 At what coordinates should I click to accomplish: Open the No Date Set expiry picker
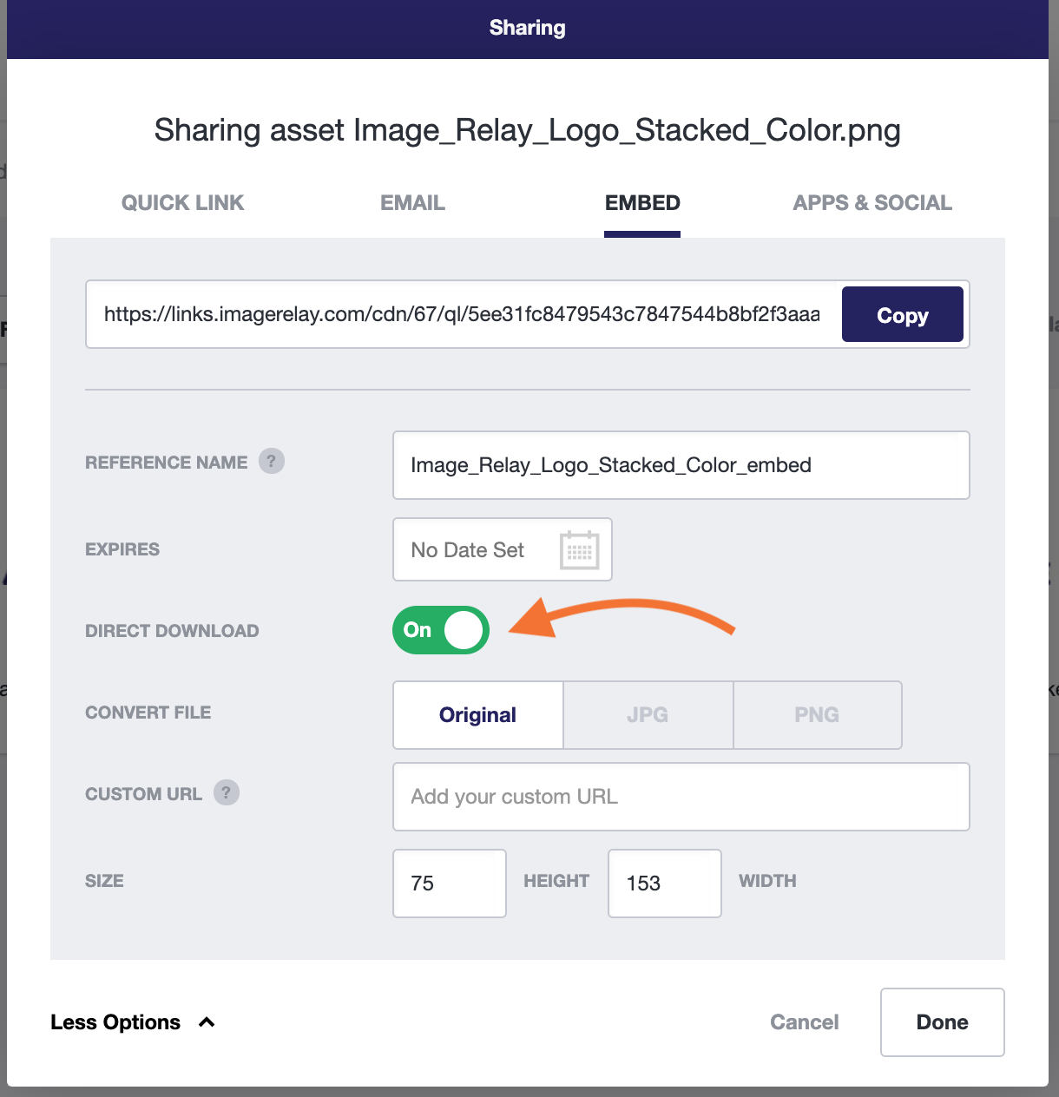tap(503, 549)
